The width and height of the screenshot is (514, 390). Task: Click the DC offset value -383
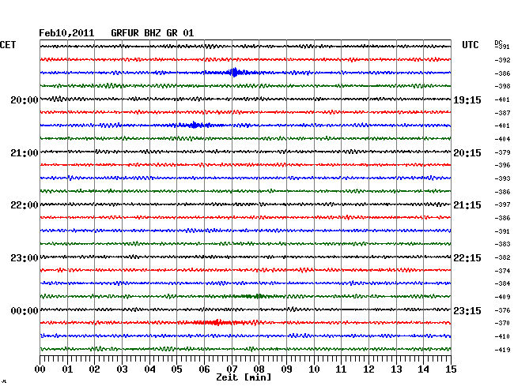[502, 244]
